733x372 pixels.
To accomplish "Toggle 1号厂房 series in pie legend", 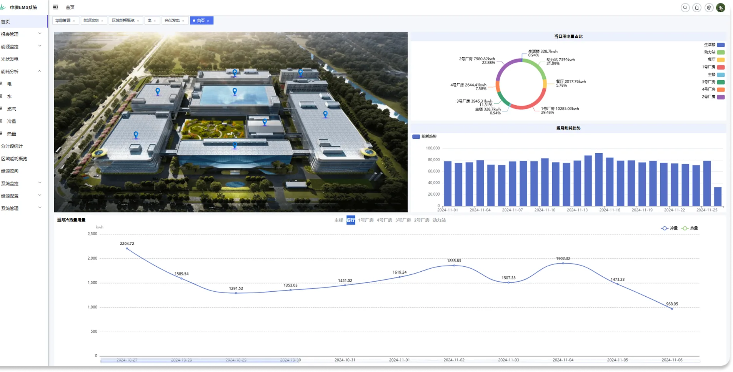I will coord(713,67).
